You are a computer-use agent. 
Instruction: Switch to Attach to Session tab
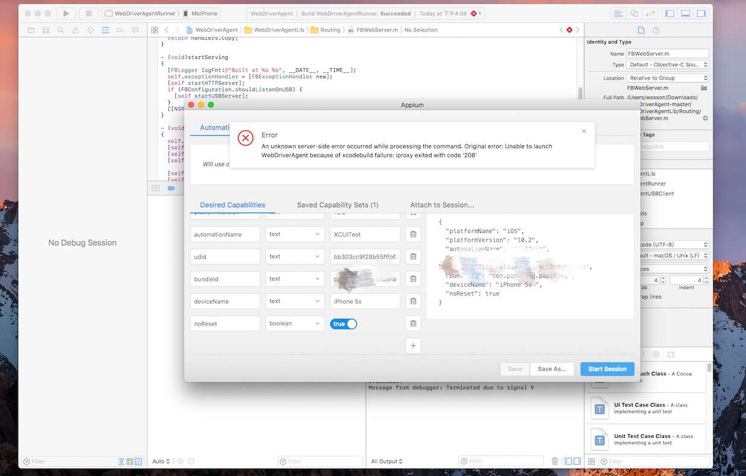442,205
